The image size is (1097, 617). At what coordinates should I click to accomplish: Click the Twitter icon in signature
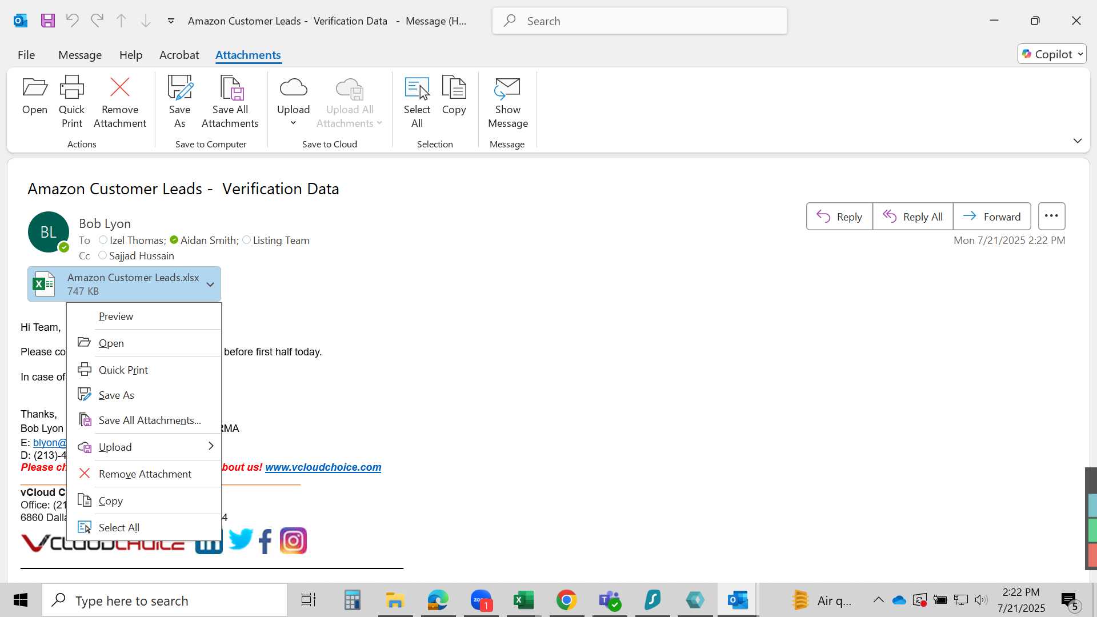coord(241,540)
